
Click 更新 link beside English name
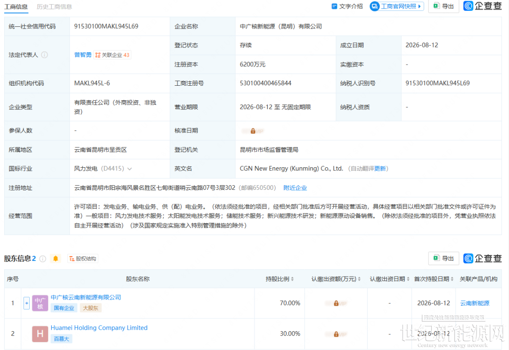coord(380,169)
